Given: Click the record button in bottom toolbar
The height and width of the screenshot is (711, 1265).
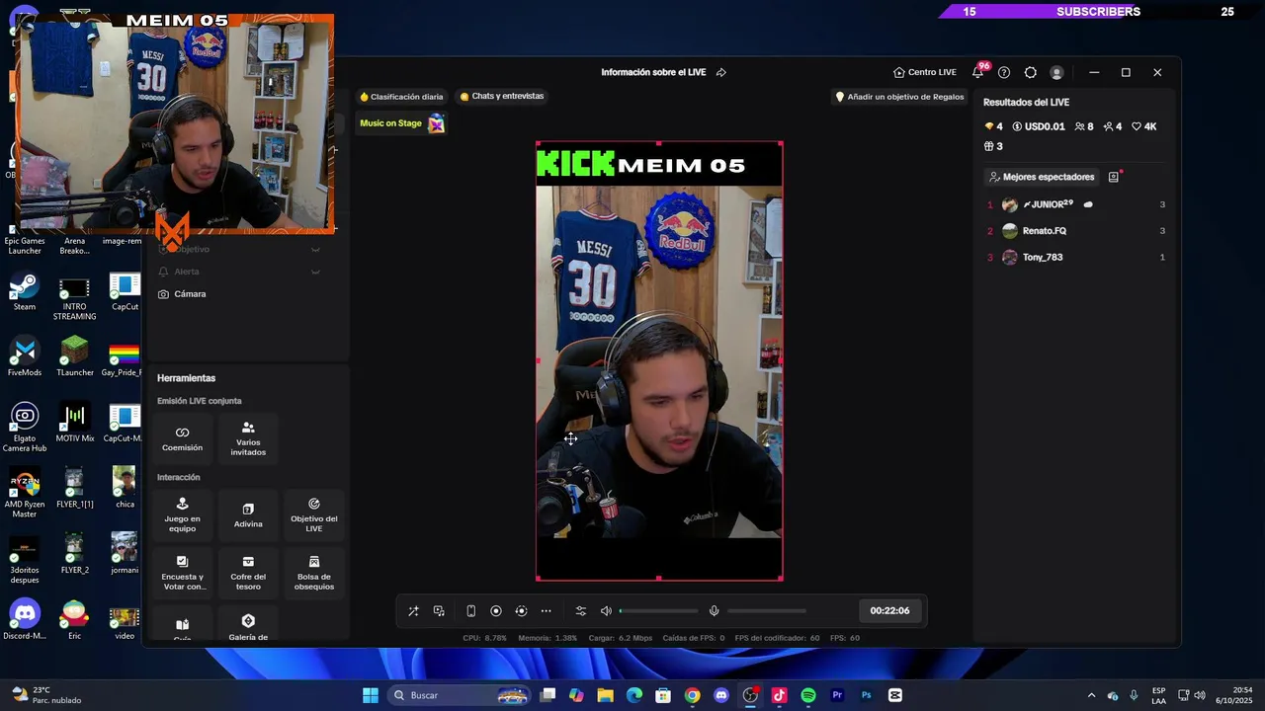Looking at the screenshot, I should 496,611.
